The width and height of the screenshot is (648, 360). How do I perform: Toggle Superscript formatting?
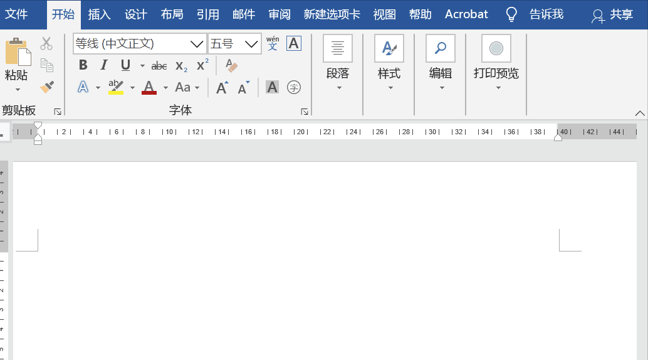coord(202,65)
